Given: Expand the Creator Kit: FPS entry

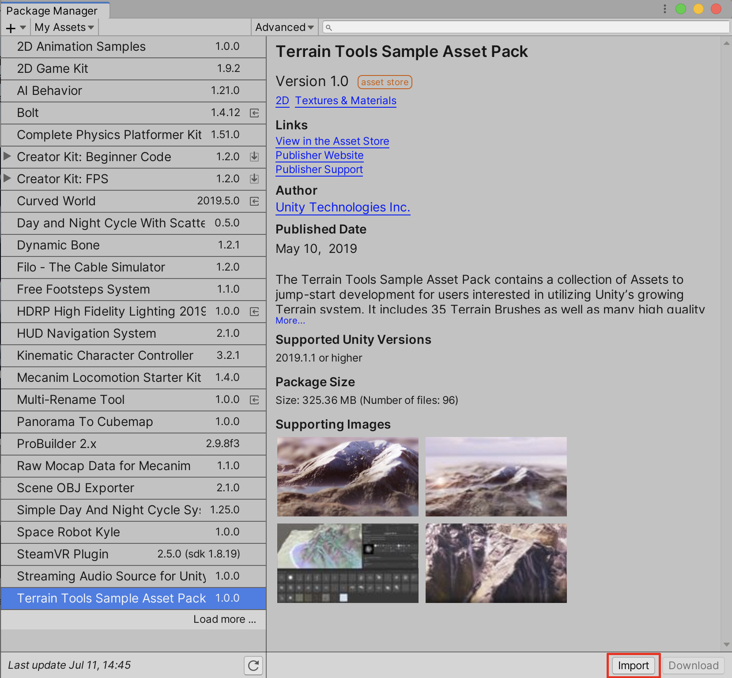Looking at the screenshot, I should pyautogui.click(x=8, y=178).
